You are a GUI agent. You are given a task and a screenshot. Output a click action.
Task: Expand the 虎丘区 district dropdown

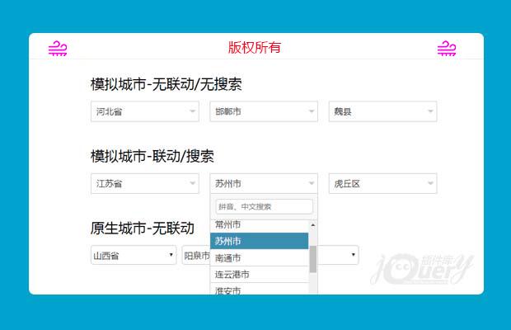pyautogui.click(x=382, y=183)
